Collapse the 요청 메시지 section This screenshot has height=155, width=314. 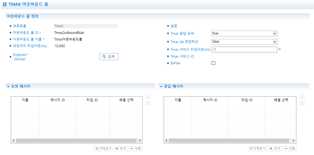coord(8,87)
